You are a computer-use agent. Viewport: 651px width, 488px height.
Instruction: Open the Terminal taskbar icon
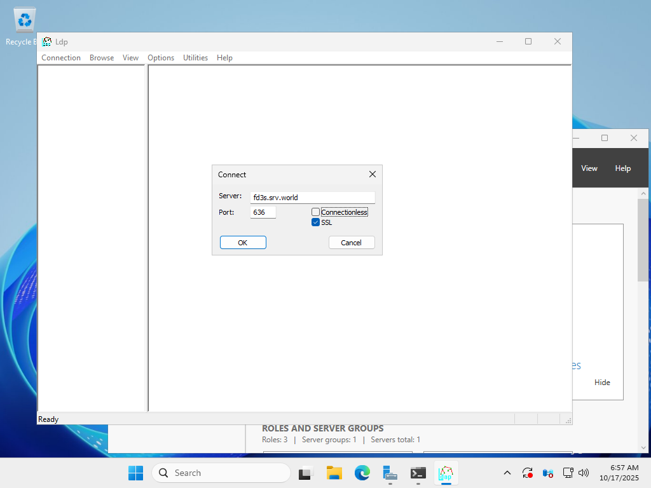418,473
